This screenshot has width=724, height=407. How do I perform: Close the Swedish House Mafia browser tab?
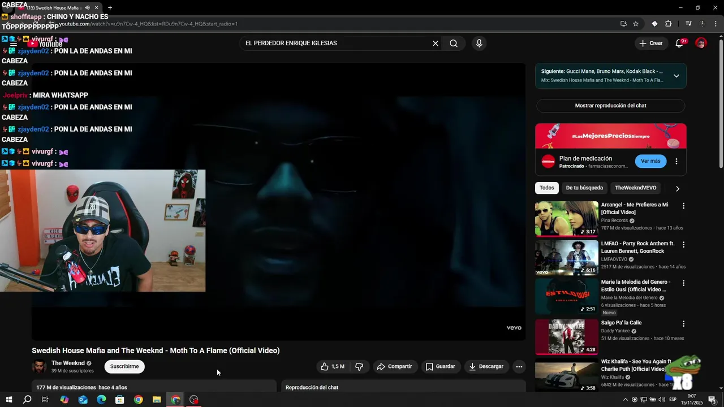(97, 8)
